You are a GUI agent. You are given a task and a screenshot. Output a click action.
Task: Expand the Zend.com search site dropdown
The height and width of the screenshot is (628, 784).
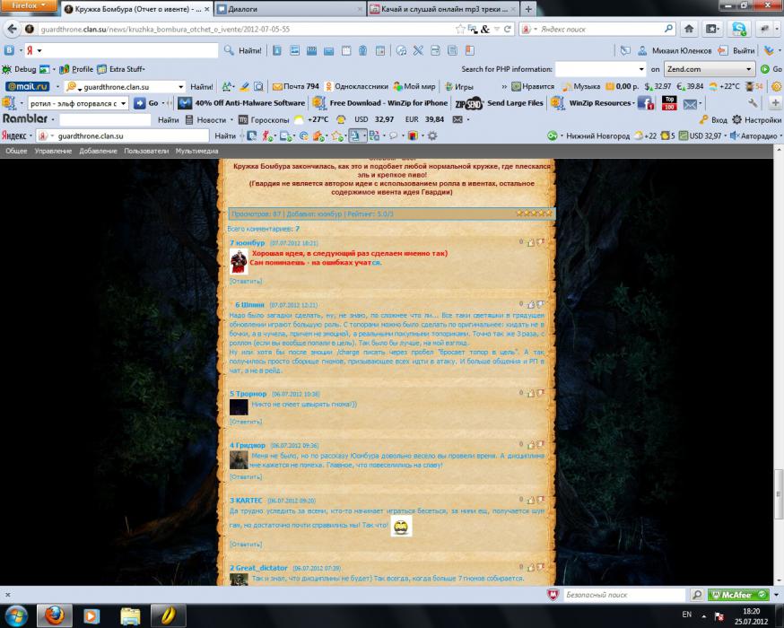[749, 69]
